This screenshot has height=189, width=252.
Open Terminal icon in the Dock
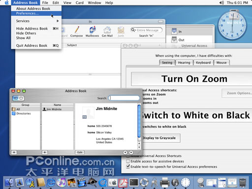point(134,183)
